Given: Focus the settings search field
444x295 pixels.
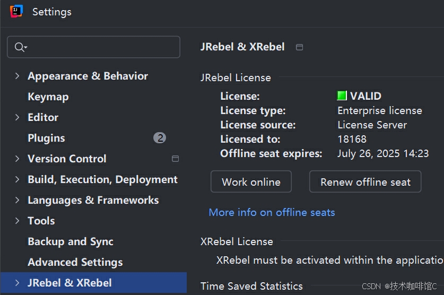Looking at the screenshot, I should [x=93, y=47].
